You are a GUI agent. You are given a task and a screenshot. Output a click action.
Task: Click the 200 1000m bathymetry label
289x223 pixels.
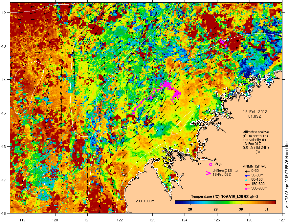[145, 201]
